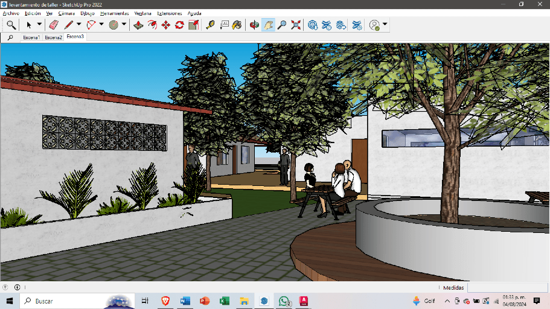Activate the Move tool
This screenshot has height=309, width=550.
point(165,25)
